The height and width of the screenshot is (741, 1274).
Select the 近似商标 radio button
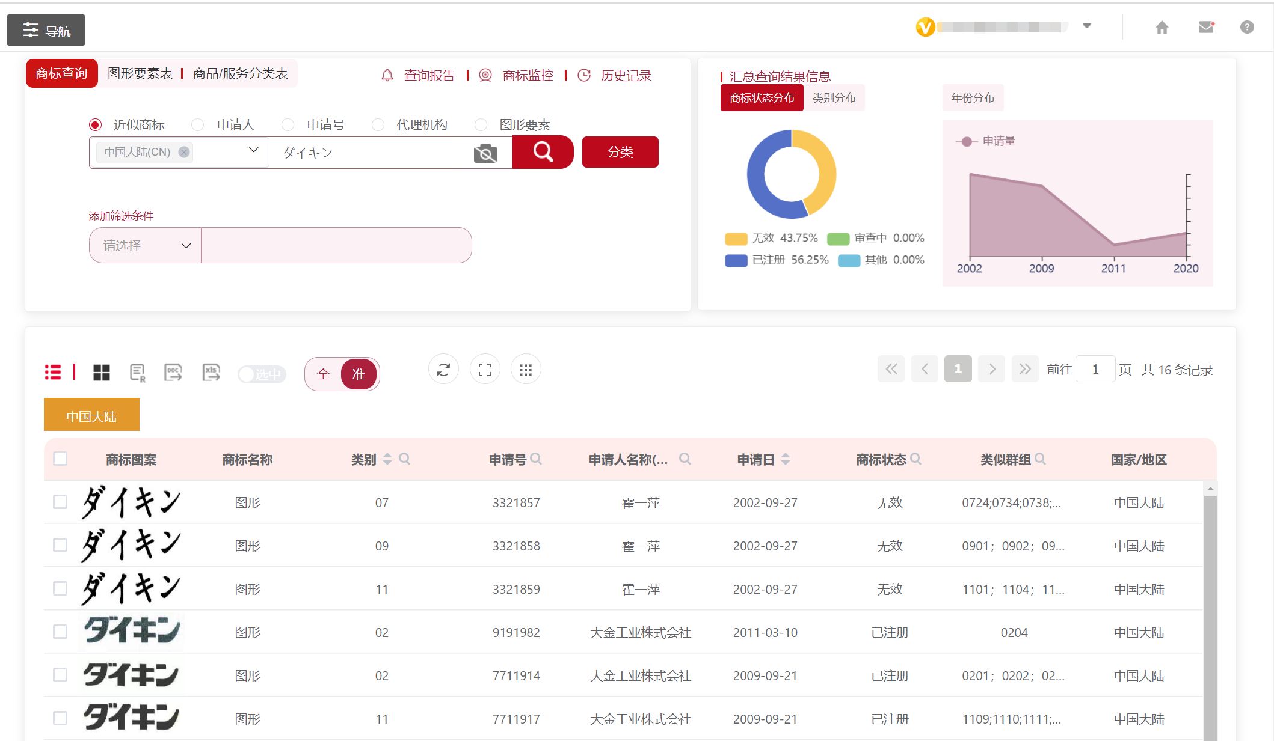[95, 124]
